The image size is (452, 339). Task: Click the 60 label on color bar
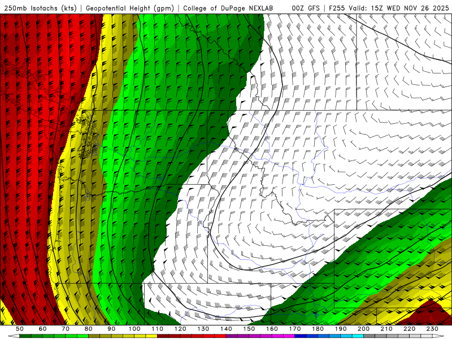(43, 329)
